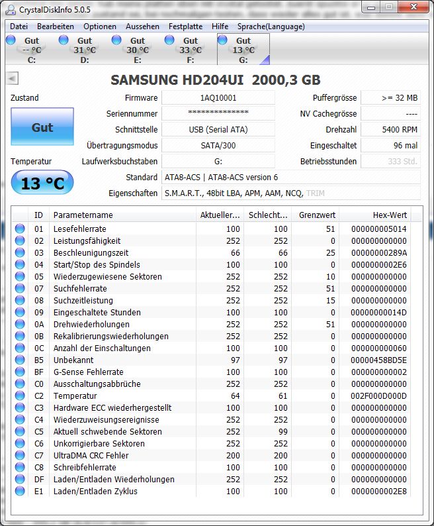
Task: Click status icon of Unbekannt B5 row
Action: (x=20, y=360)
